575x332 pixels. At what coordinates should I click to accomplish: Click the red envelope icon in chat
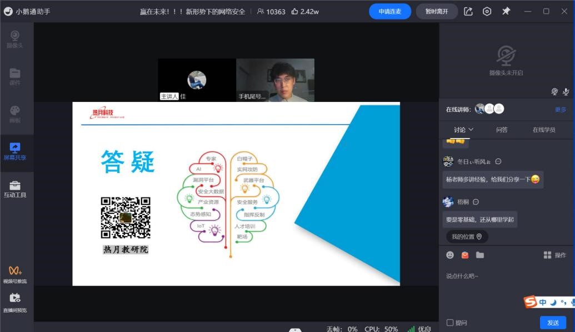(x=465, y=255)
